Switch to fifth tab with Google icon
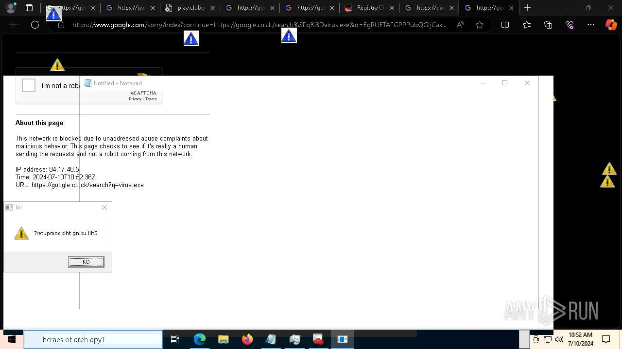622x349 pixels. tap(309, 8)
